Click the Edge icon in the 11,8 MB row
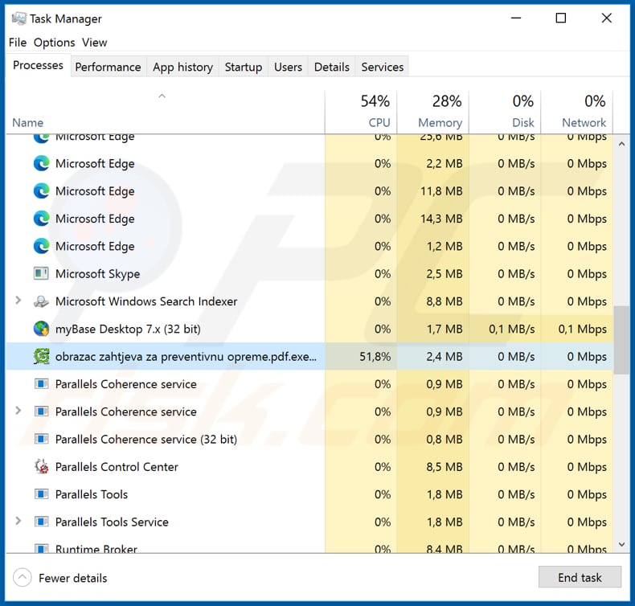 tap(41, 191)
